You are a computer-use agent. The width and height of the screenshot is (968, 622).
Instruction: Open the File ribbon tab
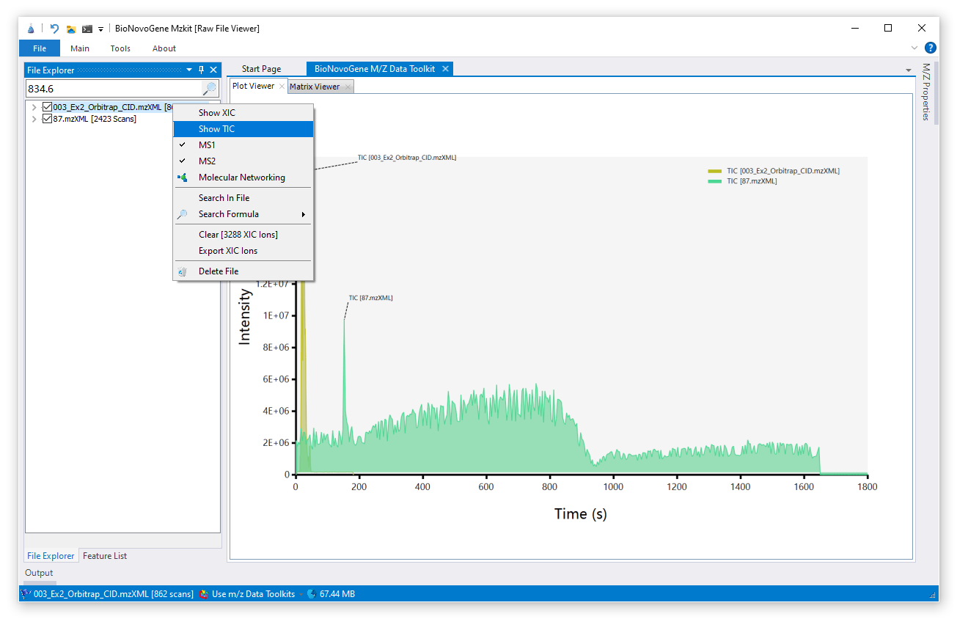40,48
